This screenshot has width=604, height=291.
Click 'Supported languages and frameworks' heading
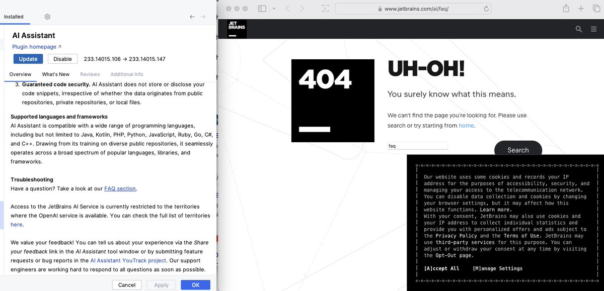click(59, 117)
